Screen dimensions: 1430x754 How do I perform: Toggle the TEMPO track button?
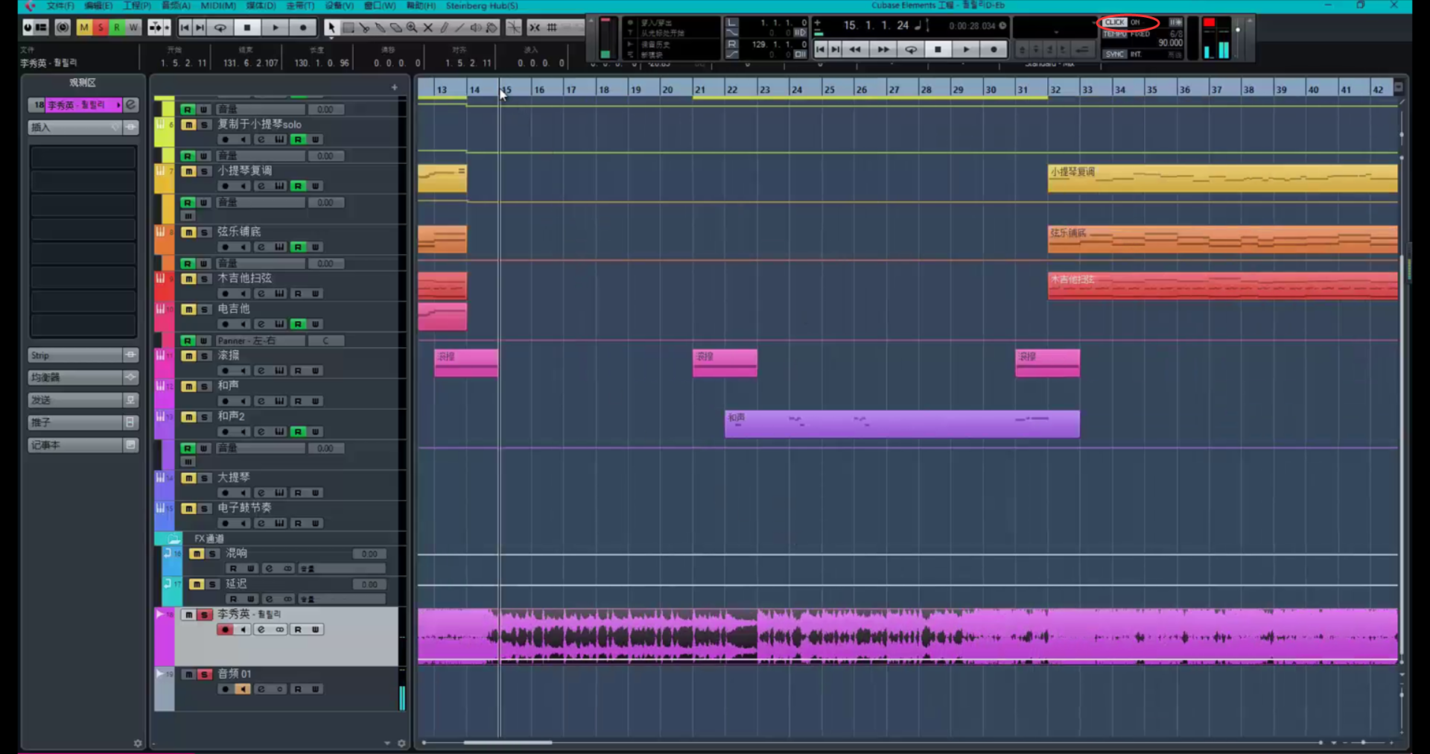[1115, 34]
